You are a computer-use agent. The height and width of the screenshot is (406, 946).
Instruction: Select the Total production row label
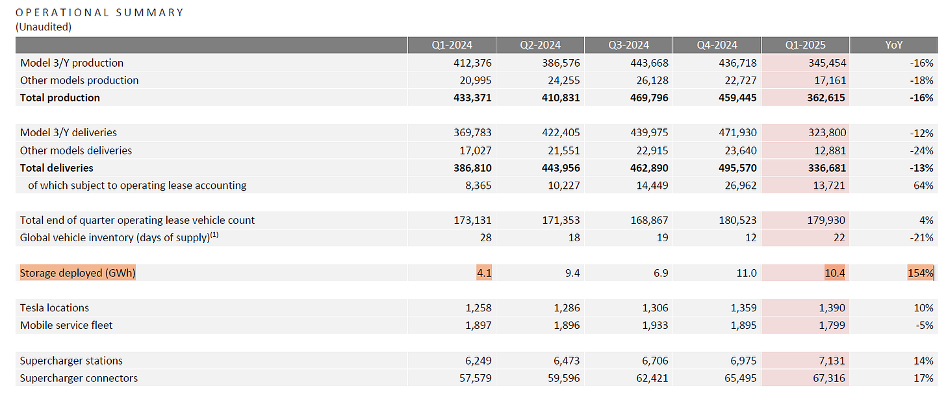[x=60, y=98]
